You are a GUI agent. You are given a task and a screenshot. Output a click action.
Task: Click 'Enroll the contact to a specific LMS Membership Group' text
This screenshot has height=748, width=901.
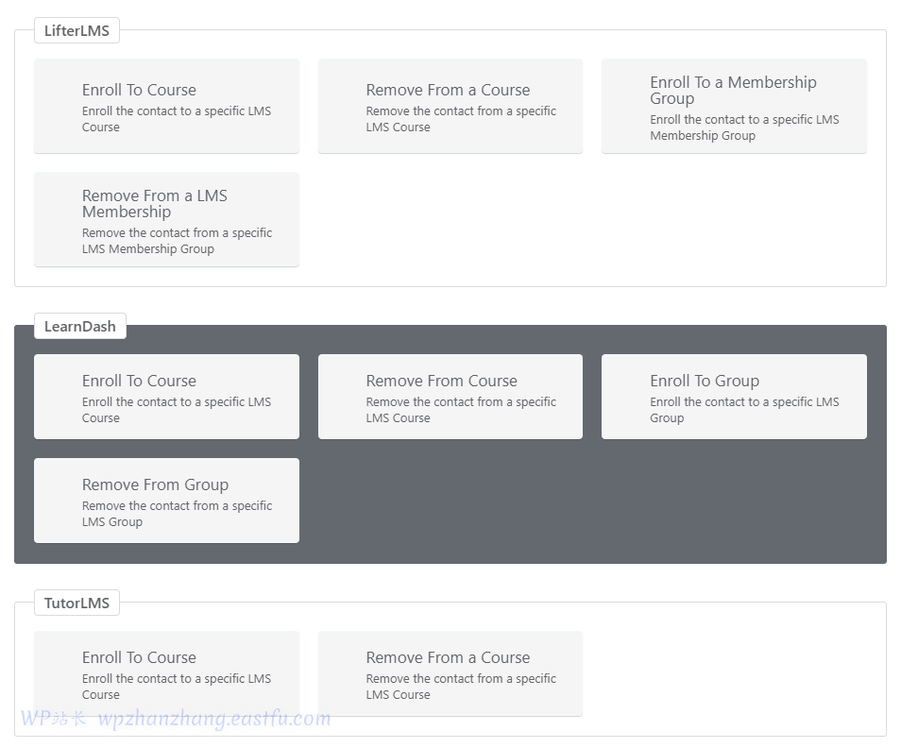[744, 127]
